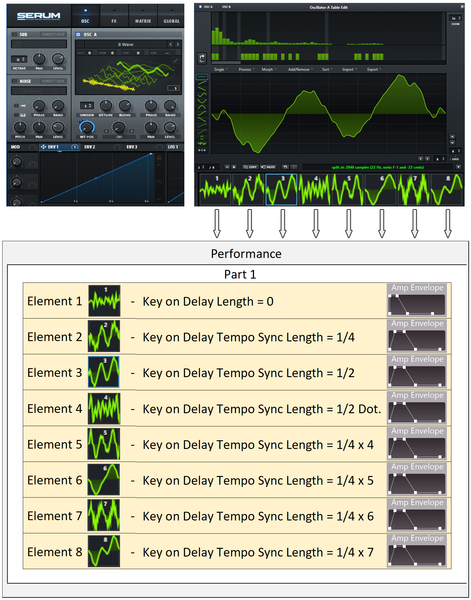The width and height of the screenshot is (471, 600).
Task: Click the ENV 1 drag crosshair icon
Action: 43,147
